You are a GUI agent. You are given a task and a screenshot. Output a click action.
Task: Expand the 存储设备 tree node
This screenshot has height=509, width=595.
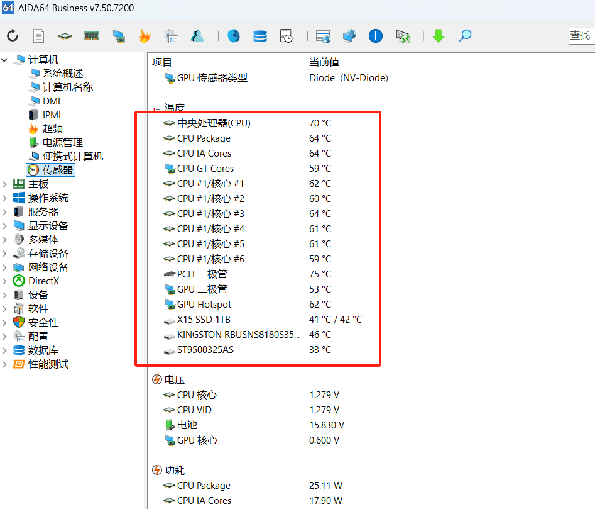click(x=5, y=254)
